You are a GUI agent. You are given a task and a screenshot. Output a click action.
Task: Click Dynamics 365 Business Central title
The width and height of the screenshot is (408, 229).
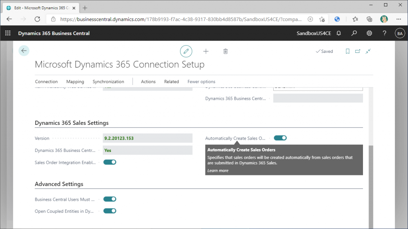tap(54, 33)
